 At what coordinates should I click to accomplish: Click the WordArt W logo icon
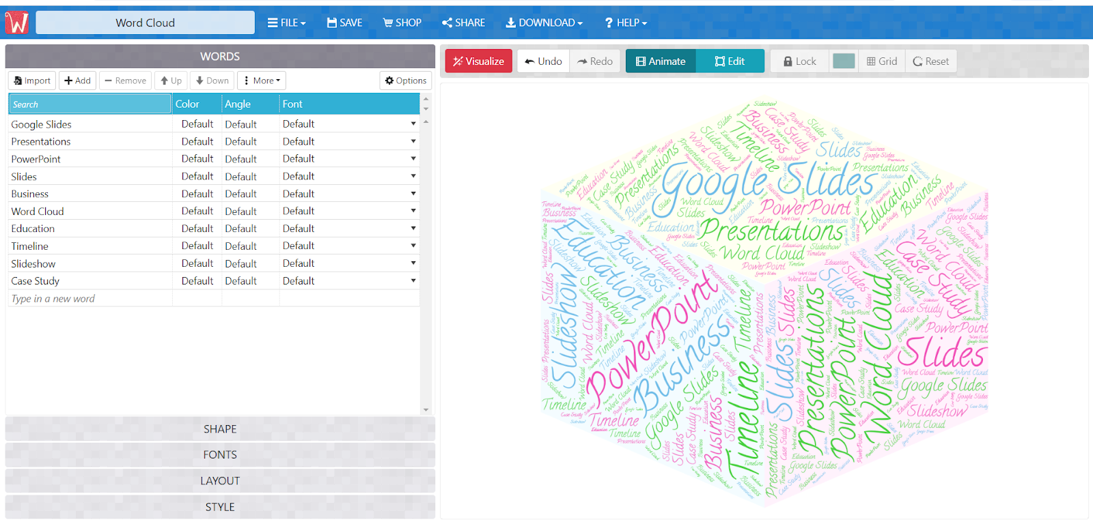pyautogui.click(x=16, y=23)
